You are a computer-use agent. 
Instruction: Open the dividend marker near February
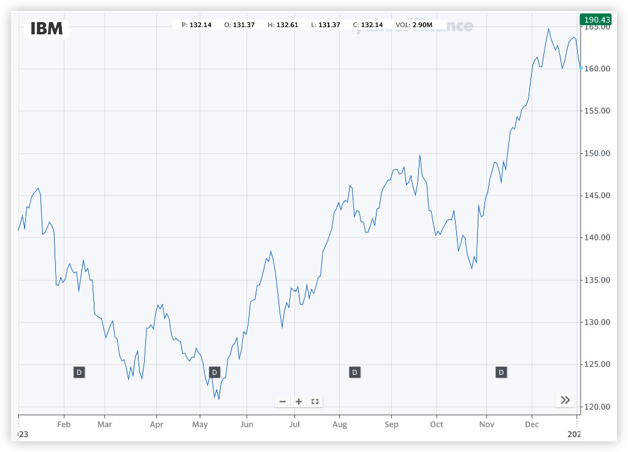[79, 372]
